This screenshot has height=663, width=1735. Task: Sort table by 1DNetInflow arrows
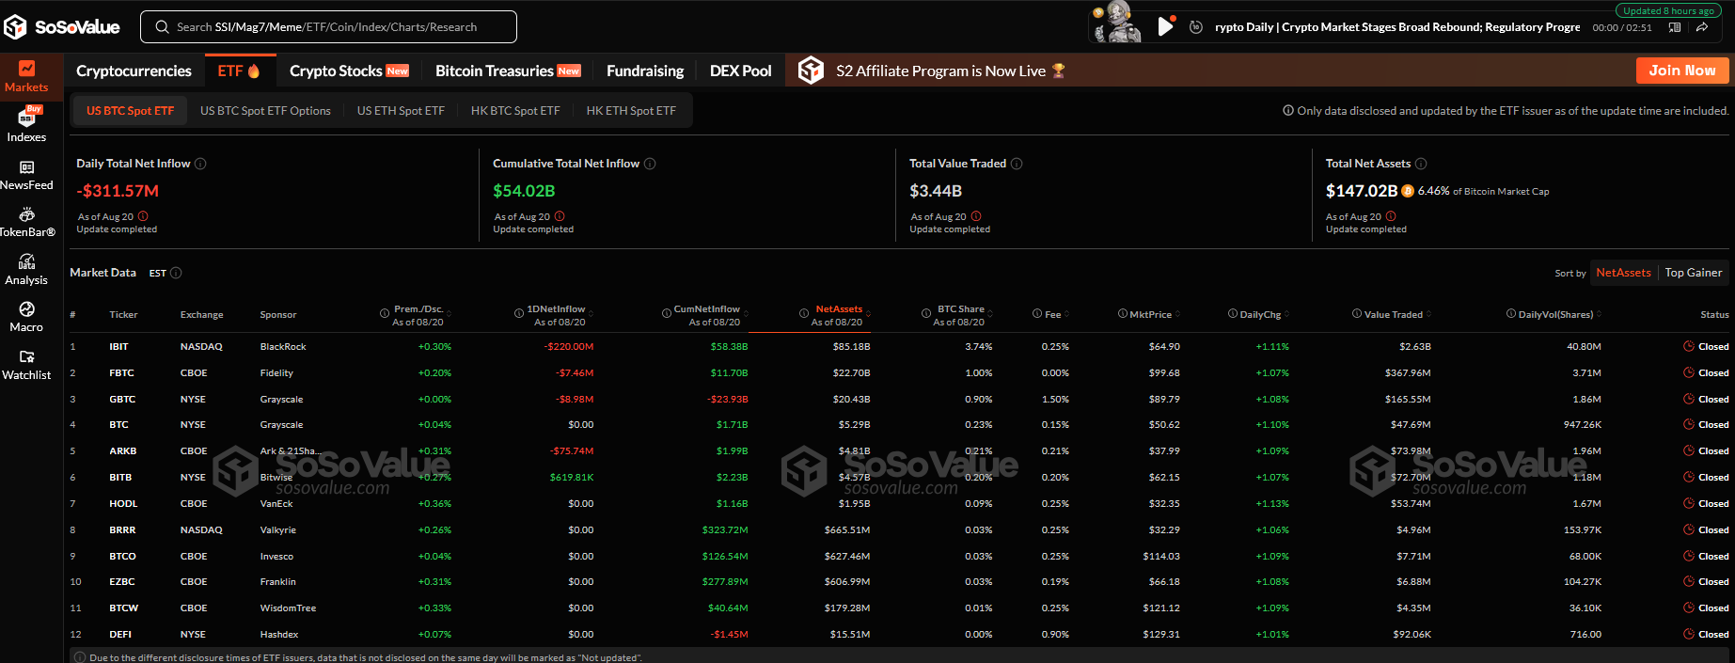(x=590, y=314)
